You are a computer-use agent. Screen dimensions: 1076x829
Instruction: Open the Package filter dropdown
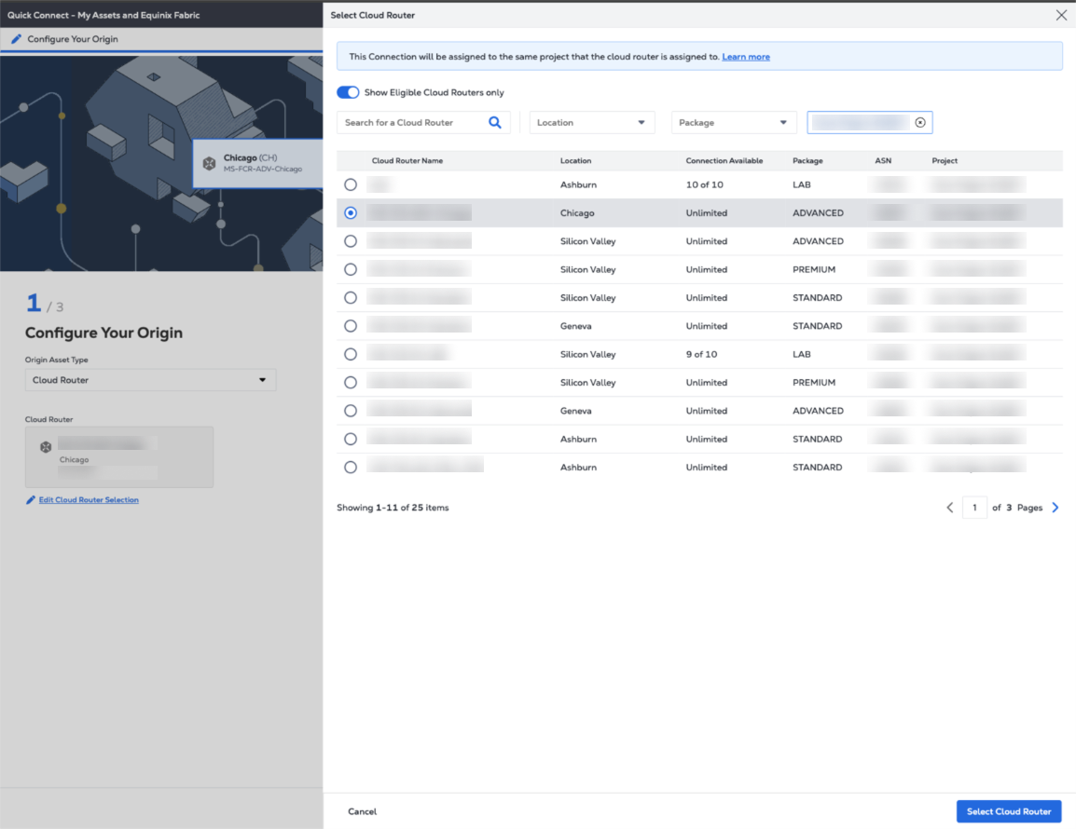734,123
